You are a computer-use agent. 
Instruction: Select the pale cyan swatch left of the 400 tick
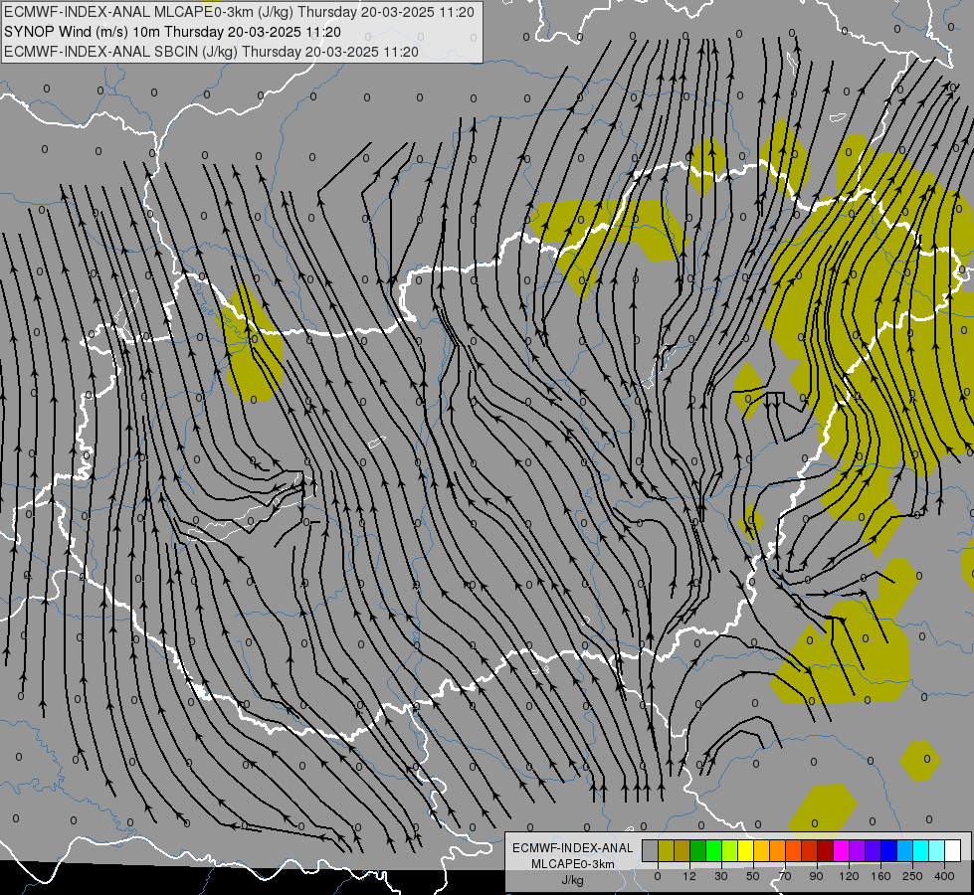click(x=937, y=850)
